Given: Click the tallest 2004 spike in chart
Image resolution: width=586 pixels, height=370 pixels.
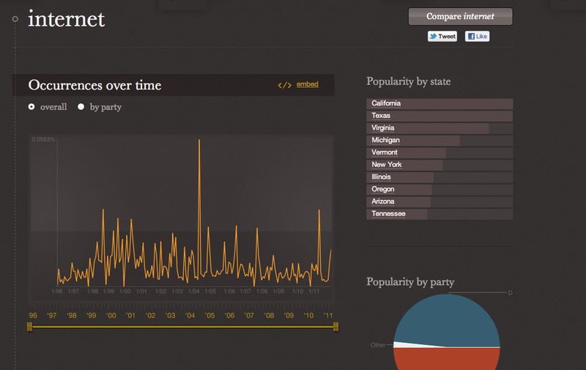Looking at the screenshot, I should 199,141.
